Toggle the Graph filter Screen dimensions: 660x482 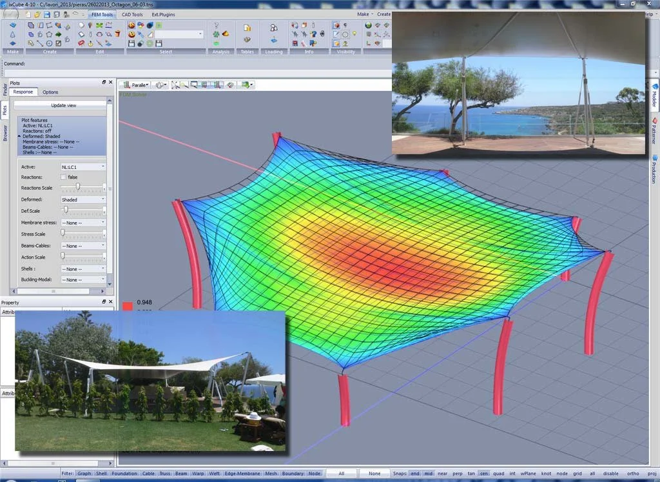pos(84,474)
